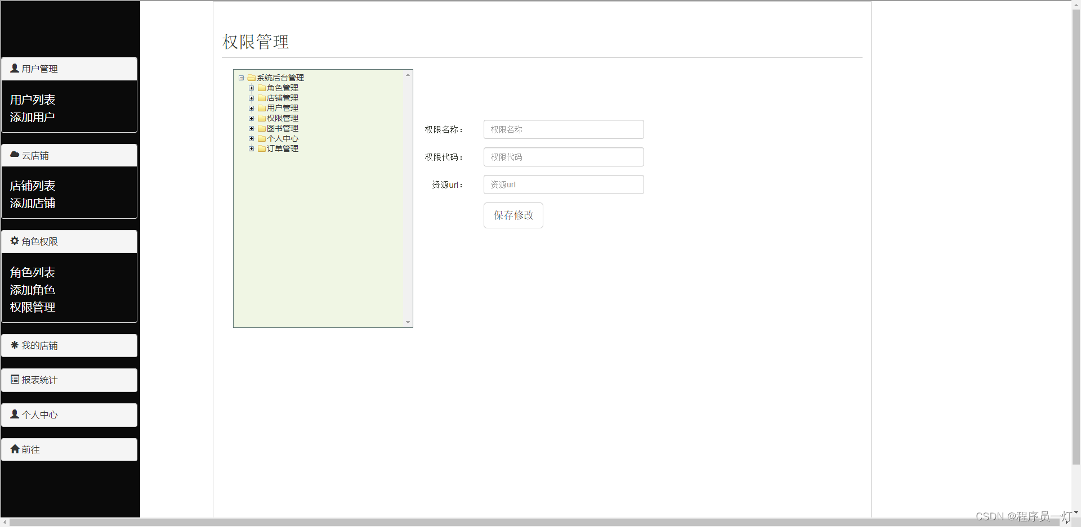
Task: Click the user icon next to 用户管理
Action: (15, 68)
